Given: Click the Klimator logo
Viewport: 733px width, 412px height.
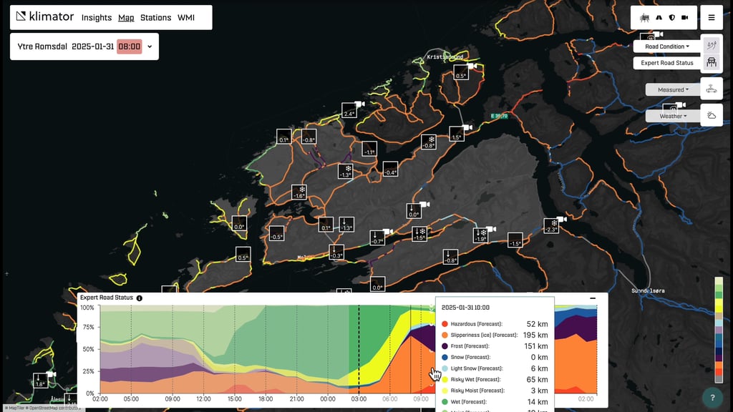Looking at the screenshot, I should coord(46,16).
